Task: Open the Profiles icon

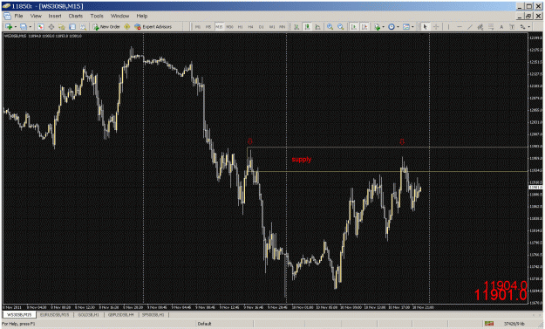Action: (x=24, y=27)
